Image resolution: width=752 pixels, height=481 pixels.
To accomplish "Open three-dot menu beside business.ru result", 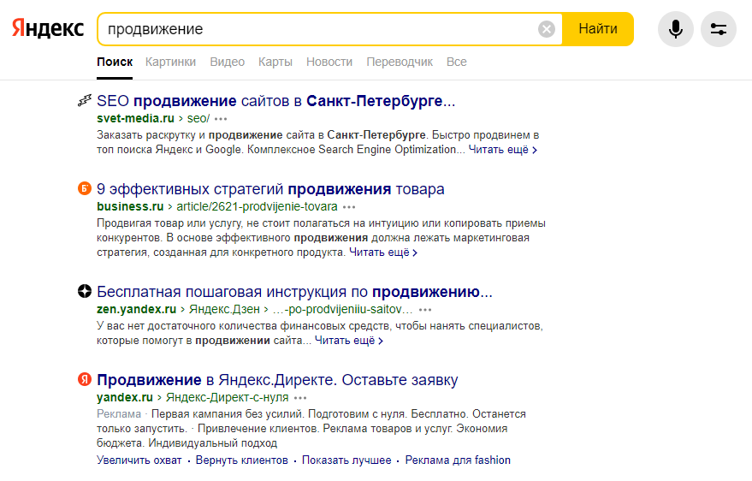I will pos(349,207).
